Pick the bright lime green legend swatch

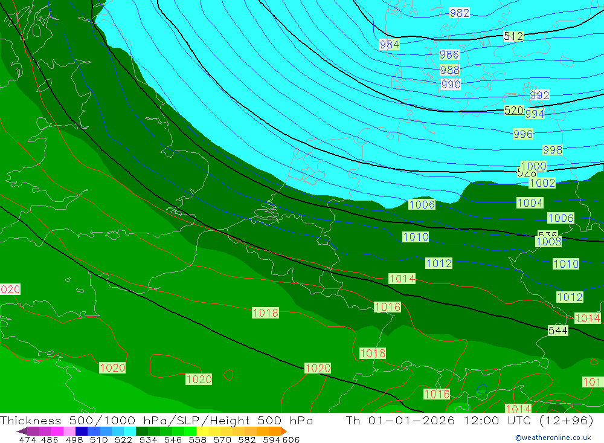coord(190,432)
